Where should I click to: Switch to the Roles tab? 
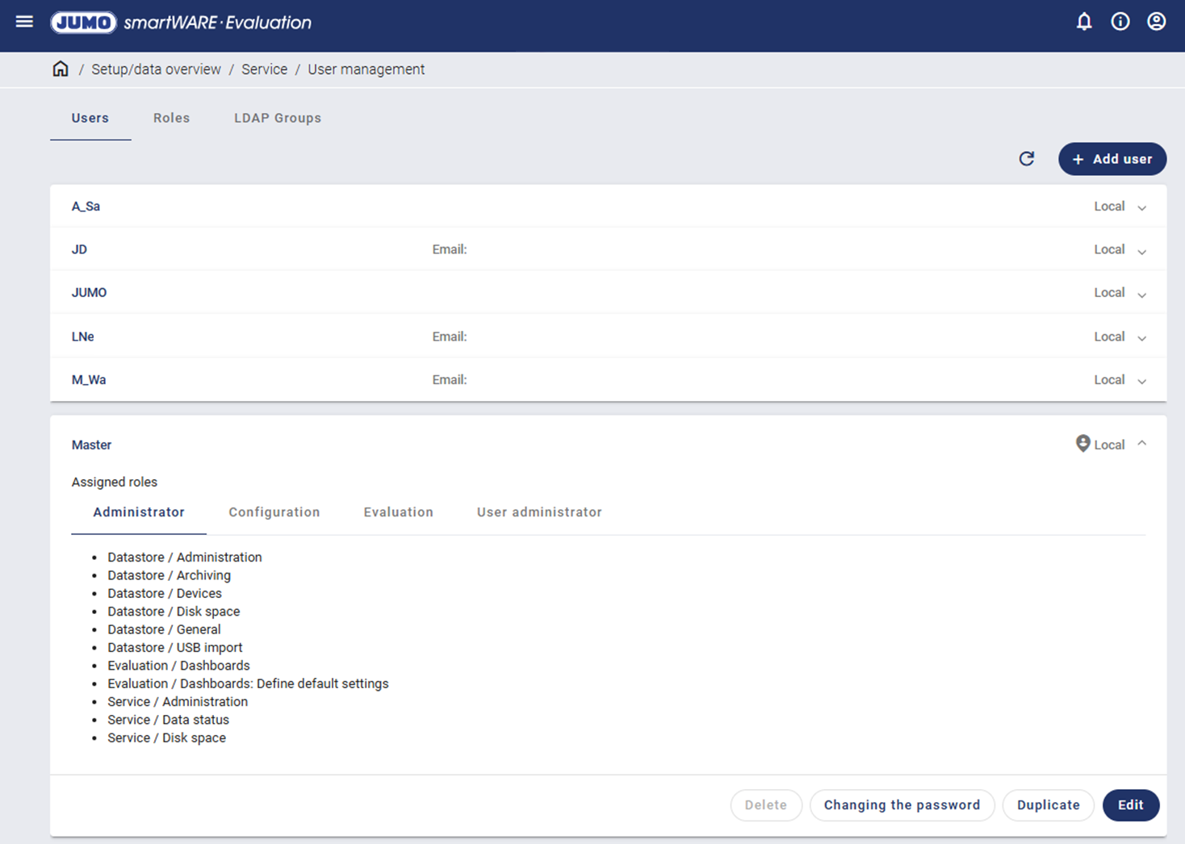click(171, 118)
